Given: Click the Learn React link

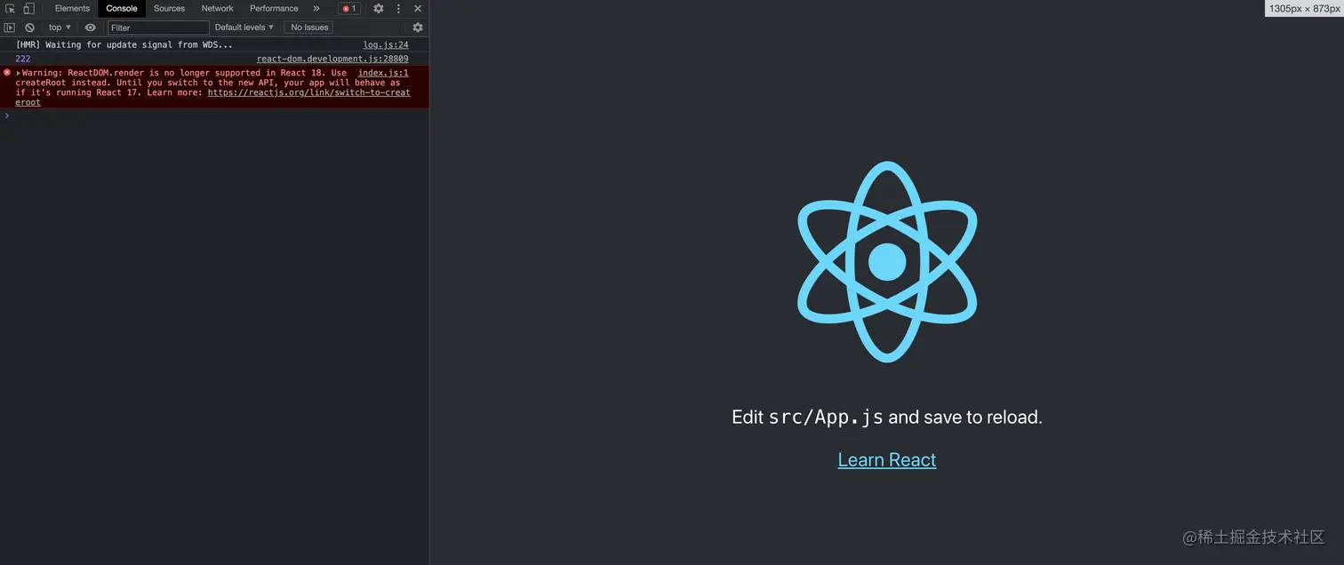Looking at the screenshot, I should [887, 460].
